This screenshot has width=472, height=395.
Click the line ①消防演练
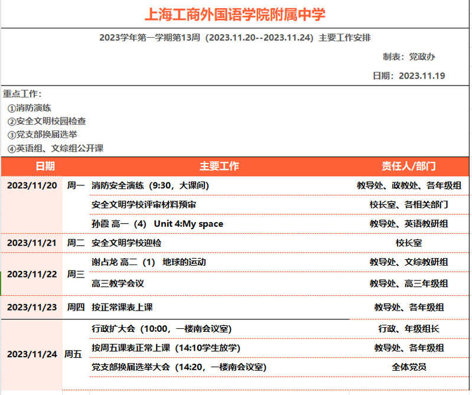(29, 107)
